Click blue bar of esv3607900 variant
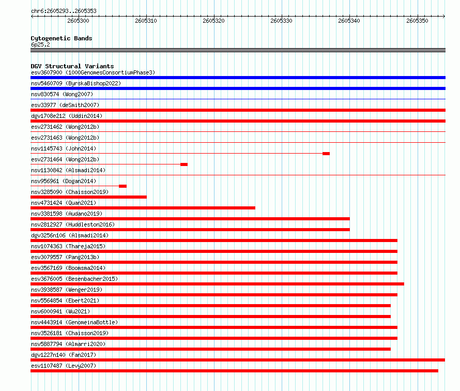This screenshot has width=460, height=391. click(x=238, y=78)
